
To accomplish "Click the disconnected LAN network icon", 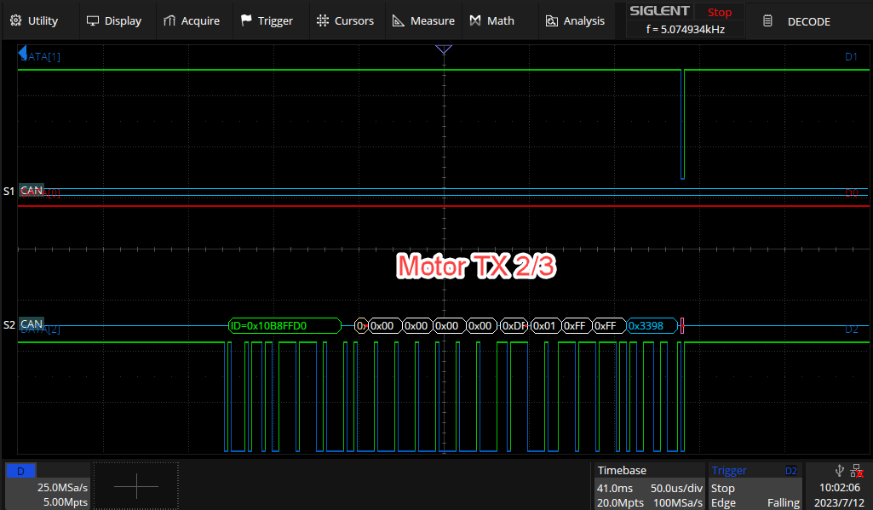I will [856, 471].
